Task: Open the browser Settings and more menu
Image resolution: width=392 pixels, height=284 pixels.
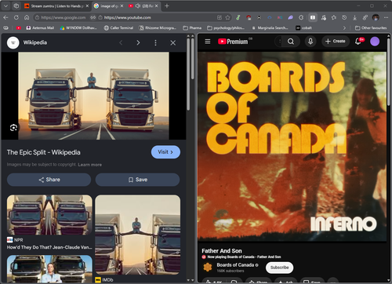Action: click(x=386, y=17)
